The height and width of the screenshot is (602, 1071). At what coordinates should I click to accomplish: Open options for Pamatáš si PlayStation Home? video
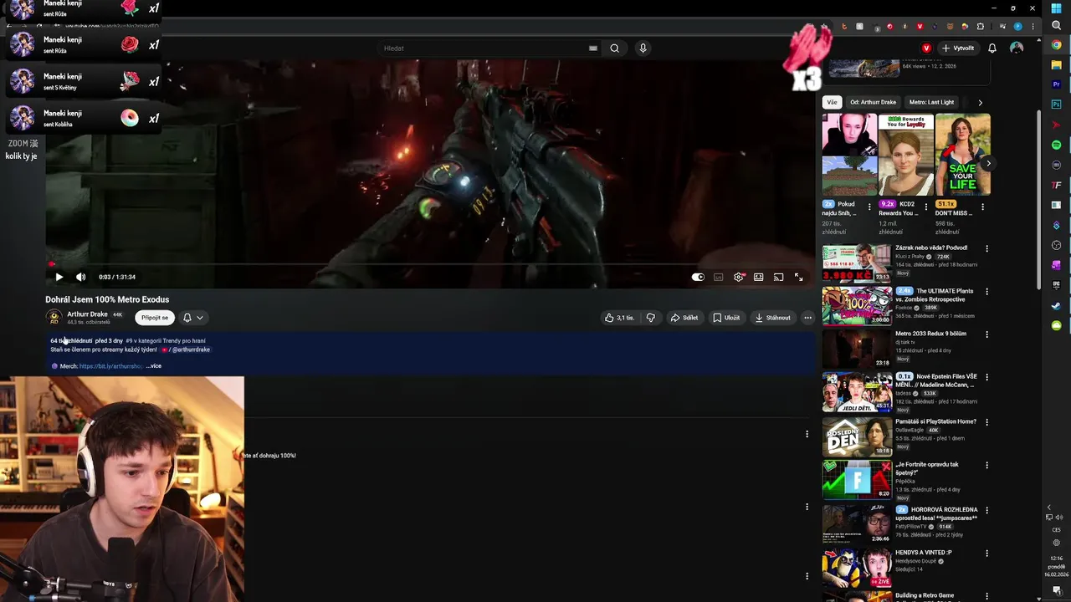[986, 422]
